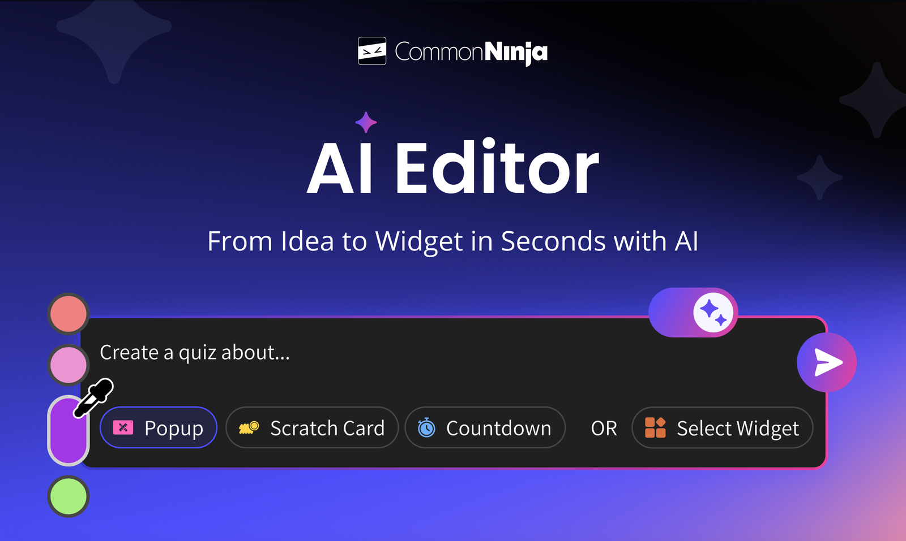Click the eyedropper color picker icon
Viewport: 906px width, 541px height.
[93, 398]
